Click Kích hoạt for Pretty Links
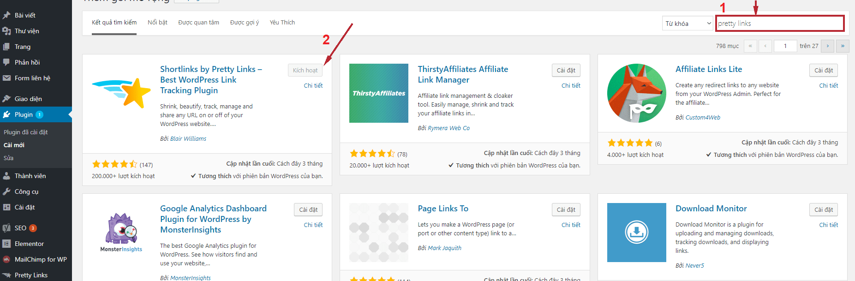Screen dimensions: 855x281 tap(305, 70)
